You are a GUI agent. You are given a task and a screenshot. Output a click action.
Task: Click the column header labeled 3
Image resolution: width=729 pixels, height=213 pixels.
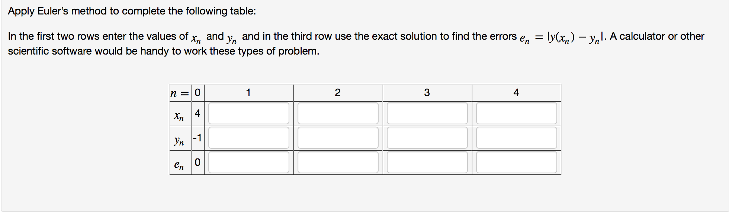427,92
